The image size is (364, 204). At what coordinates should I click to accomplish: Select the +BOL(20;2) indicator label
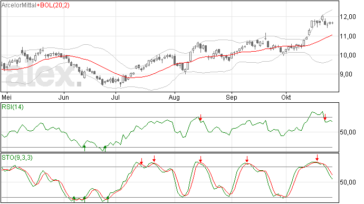(53, 5)
